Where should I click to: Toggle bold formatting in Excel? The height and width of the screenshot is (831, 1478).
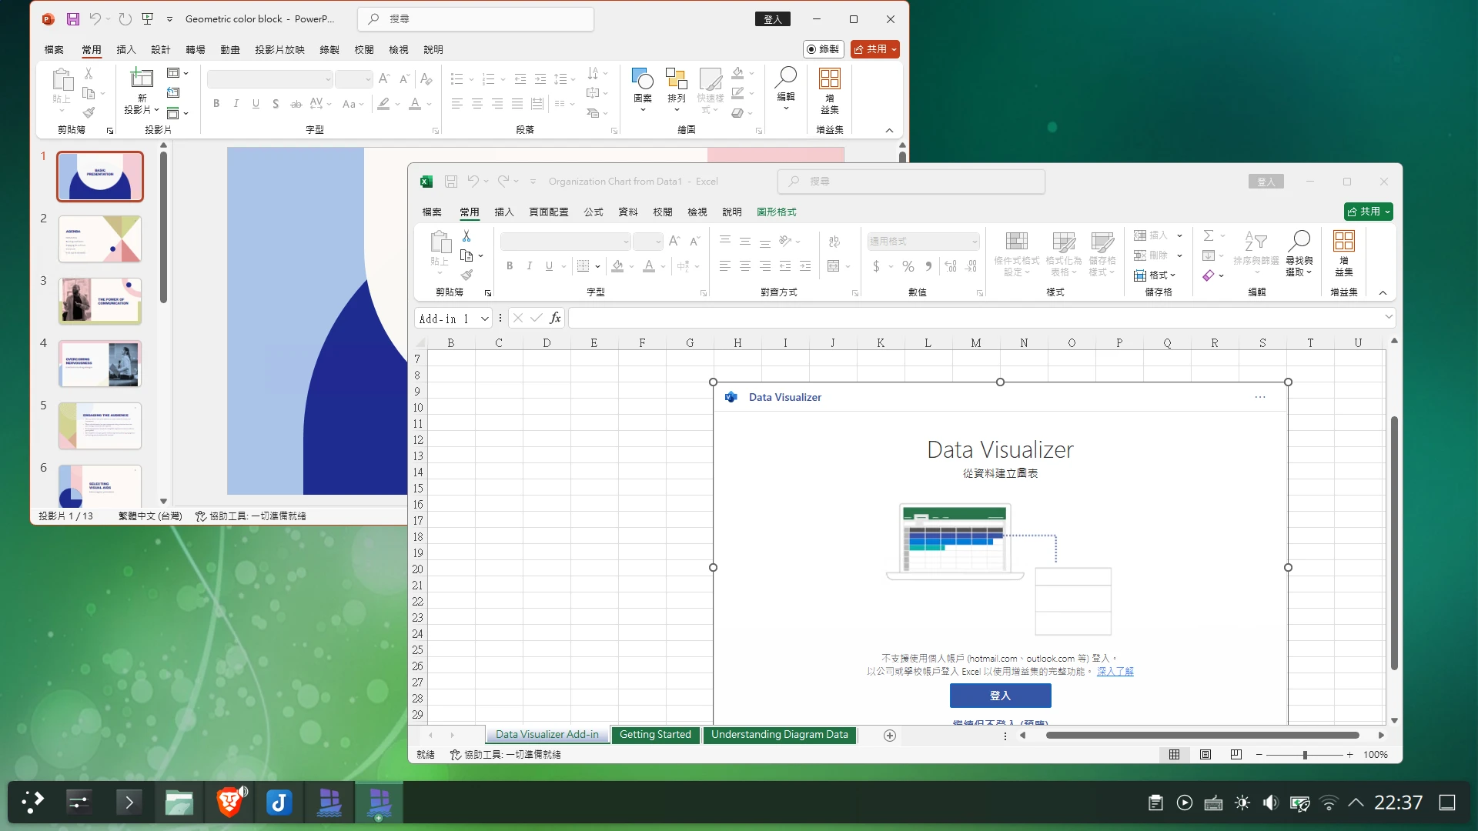pos(509,265)
